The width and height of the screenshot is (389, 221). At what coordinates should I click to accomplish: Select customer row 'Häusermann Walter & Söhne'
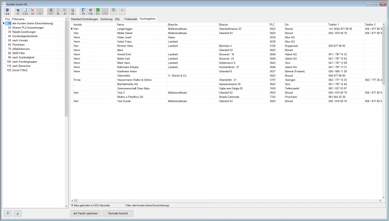click(226, 80)
